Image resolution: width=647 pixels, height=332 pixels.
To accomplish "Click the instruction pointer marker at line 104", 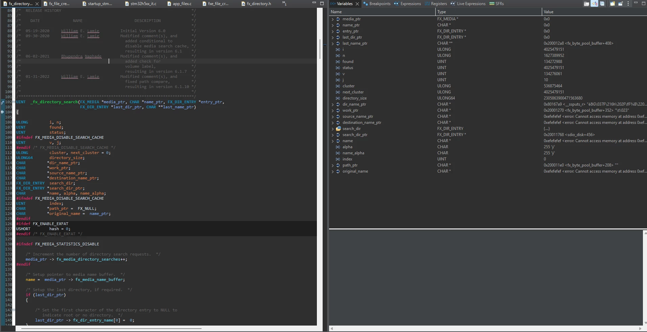I will (x=2, y=112).
